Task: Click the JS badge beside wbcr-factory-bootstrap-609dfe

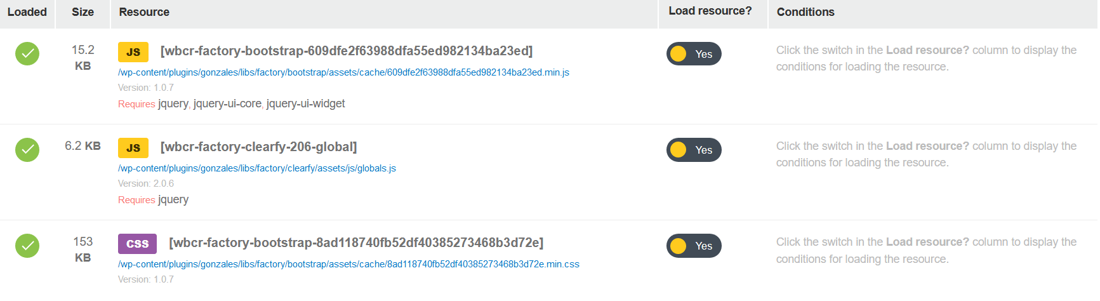Action: 133,52
